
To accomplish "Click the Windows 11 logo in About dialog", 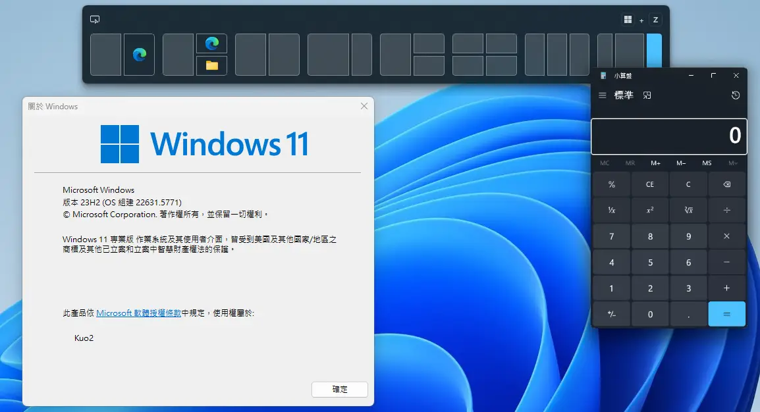I will click(x=204, y=143).
